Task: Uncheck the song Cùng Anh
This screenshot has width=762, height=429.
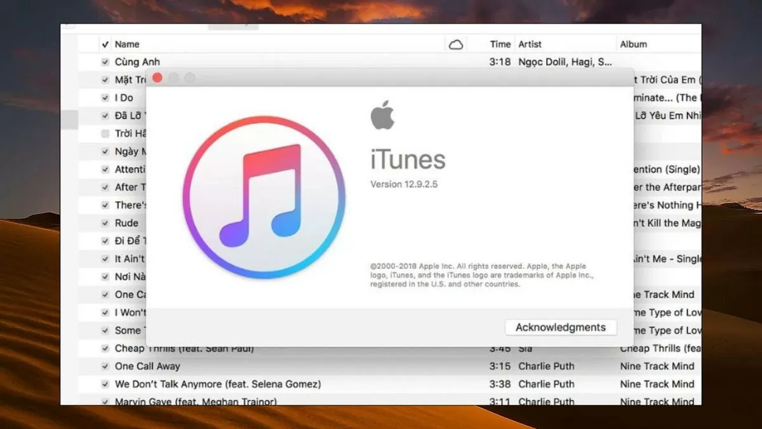Action: coord(105,62)
